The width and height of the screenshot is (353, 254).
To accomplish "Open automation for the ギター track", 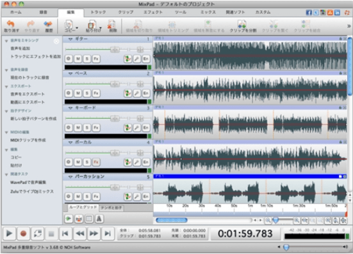I will point(127,59).
